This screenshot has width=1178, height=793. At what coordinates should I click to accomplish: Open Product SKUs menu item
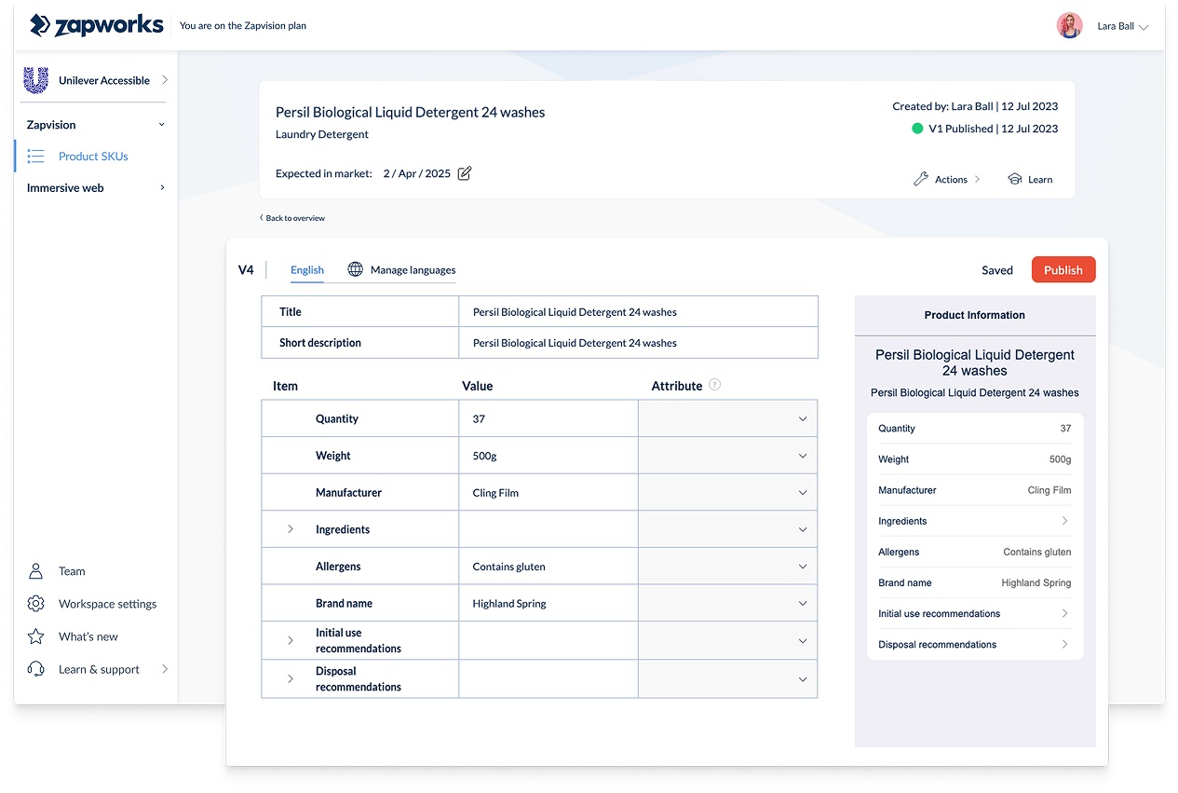(93, 156)
